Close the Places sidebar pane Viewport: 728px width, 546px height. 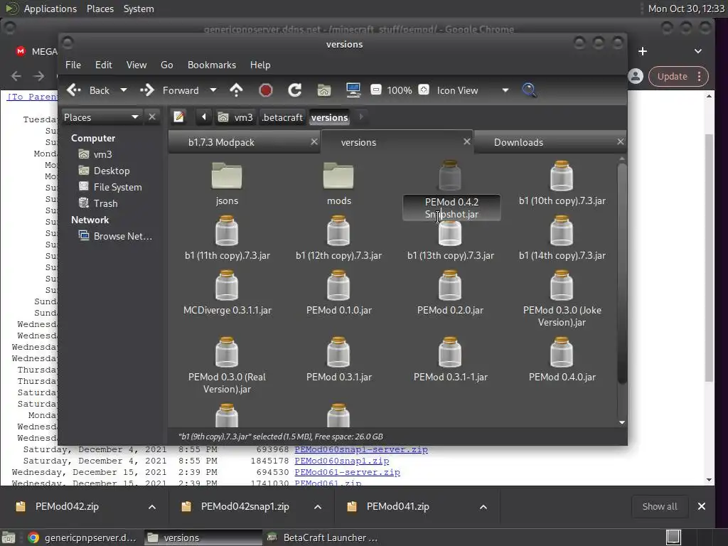pyautogui.click(x=152, y=117)
